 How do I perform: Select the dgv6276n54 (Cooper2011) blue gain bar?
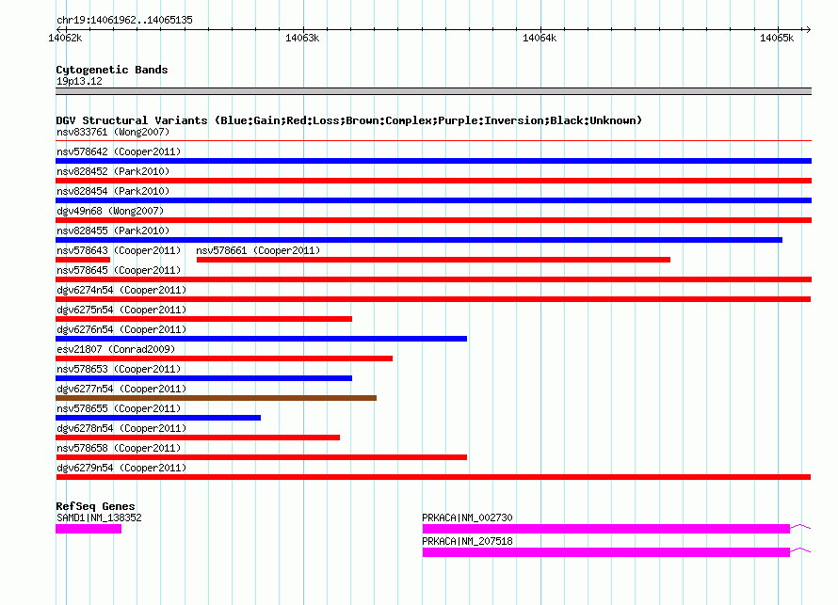tap(262, 339)
